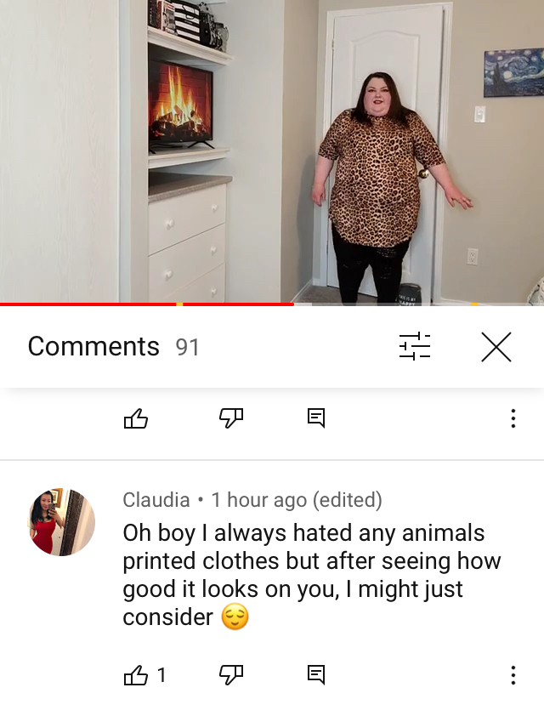Screen dimensions: 544x716
Task: Tap the Claudia username link
Action: tap(156, 499)
